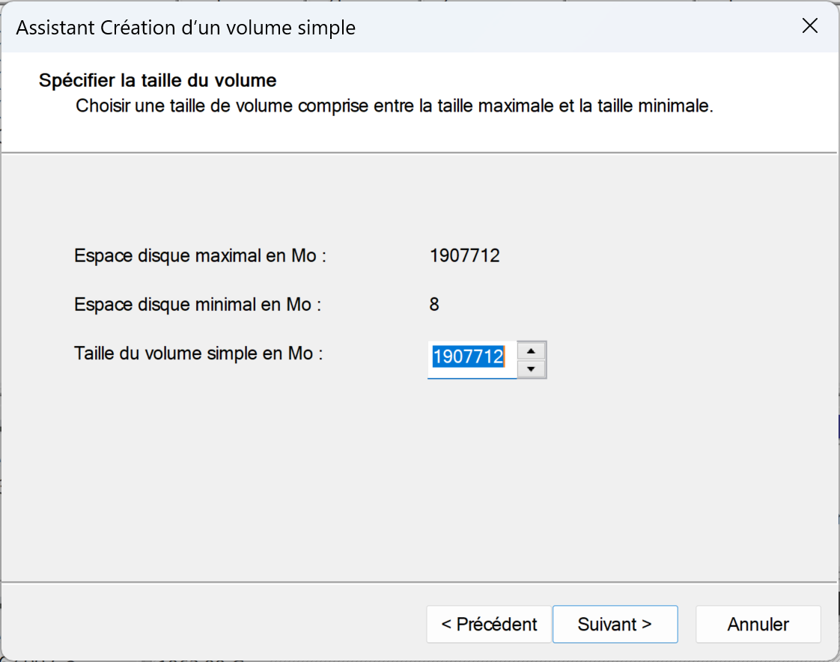
Task: Return to previous step with Précédent
Action: click(x=489, y=624)
